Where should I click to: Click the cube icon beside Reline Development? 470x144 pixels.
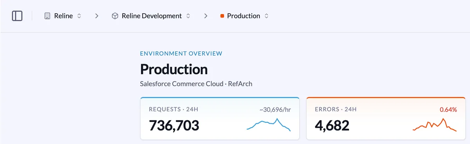tap(115, 16)
